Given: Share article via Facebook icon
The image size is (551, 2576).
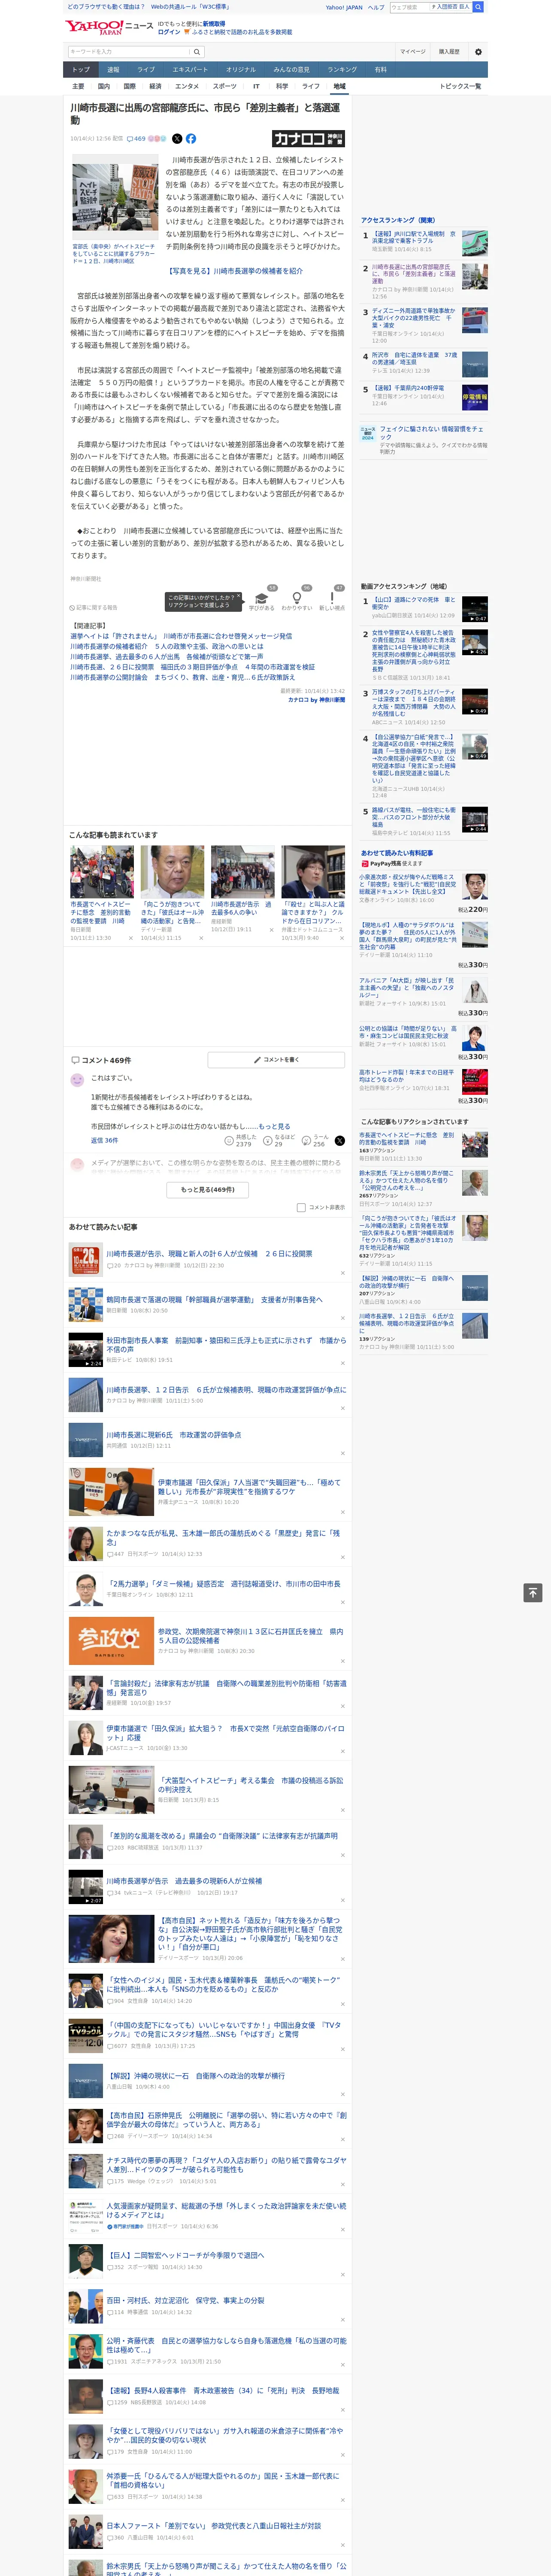Looking at the screenshot, I should pyautogui.click(x=190, y=139).
